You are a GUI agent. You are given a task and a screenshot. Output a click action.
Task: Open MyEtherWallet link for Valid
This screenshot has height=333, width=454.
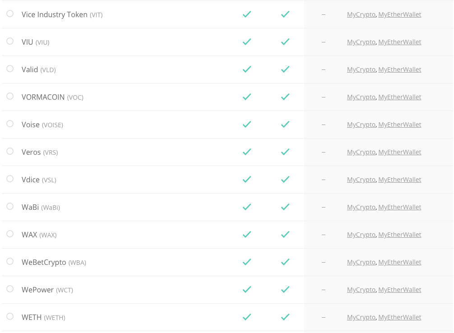[399, 69]
